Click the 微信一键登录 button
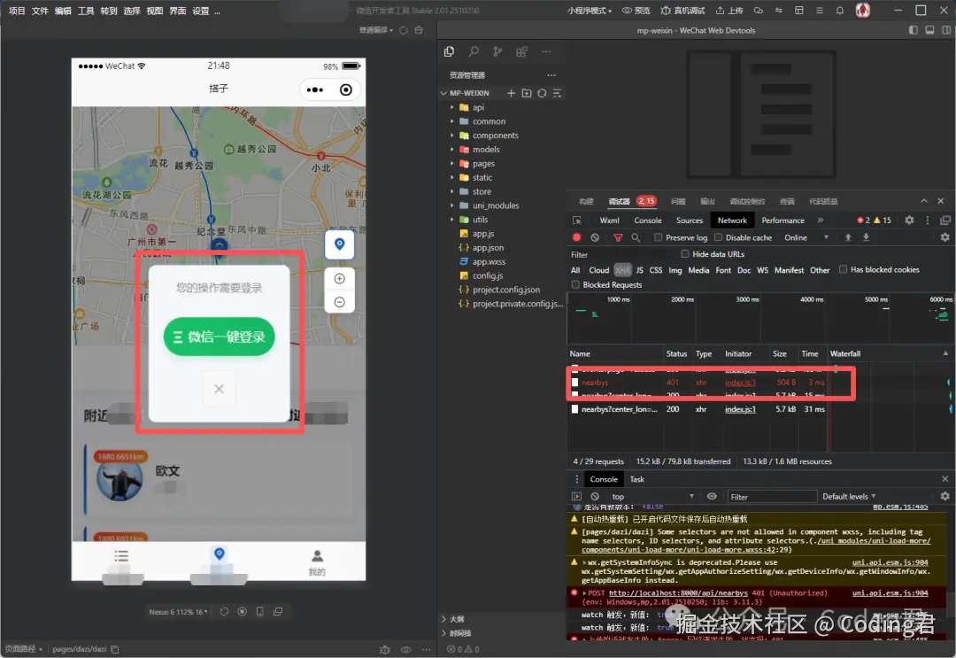This screenshot has width=956, height=658. click(x=219, y=337)
